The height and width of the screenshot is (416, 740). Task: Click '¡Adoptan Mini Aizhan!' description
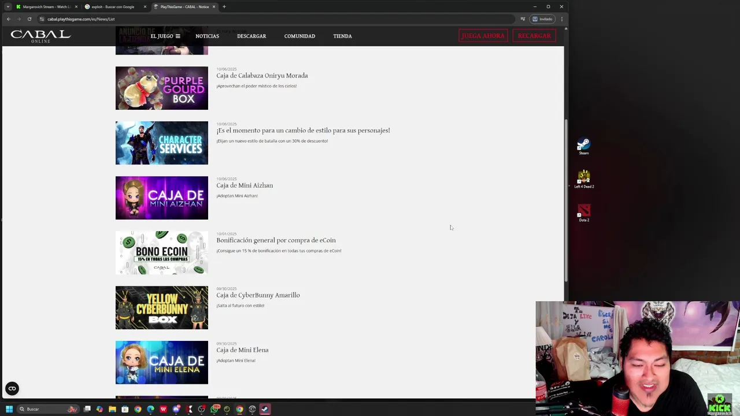[x=237, y=196]
